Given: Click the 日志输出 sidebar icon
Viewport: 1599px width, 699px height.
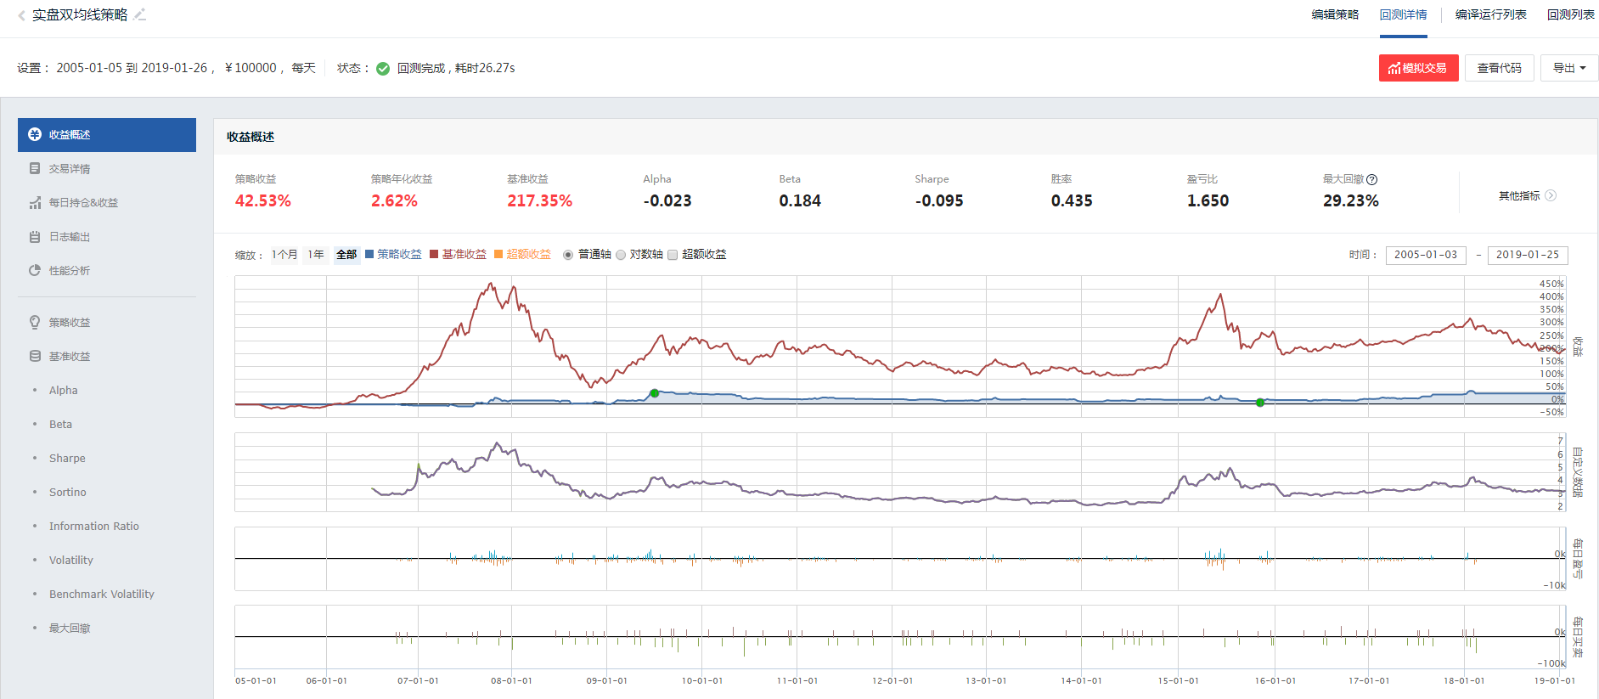Looking at the screenshot, I should click(x=35, y=236).
